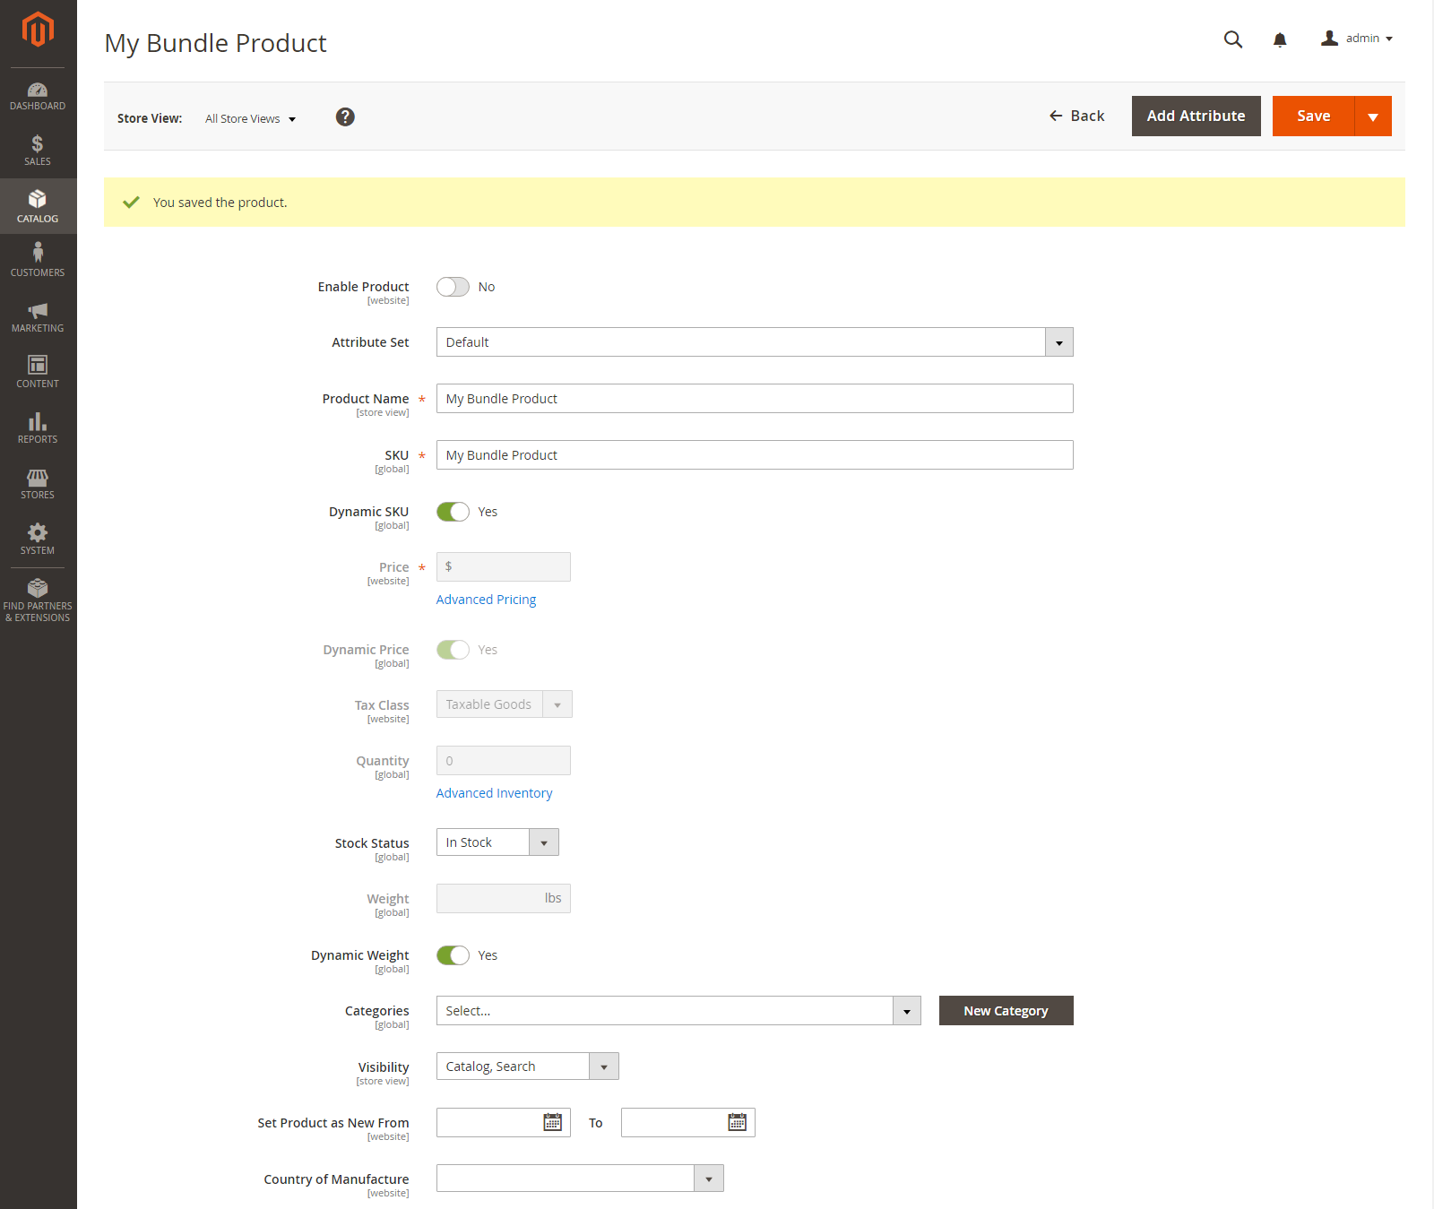
Task: Open the Content sidebar menu
Action: pos(38,372)
